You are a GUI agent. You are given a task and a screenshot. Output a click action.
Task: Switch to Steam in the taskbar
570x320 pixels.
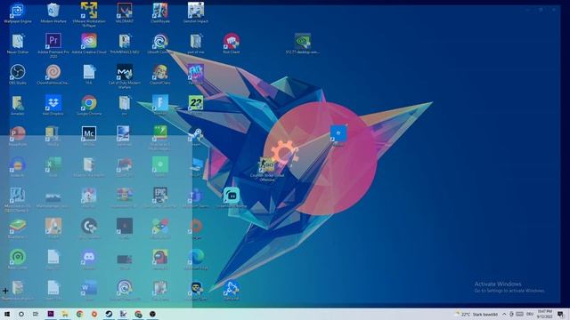point(109,314)
